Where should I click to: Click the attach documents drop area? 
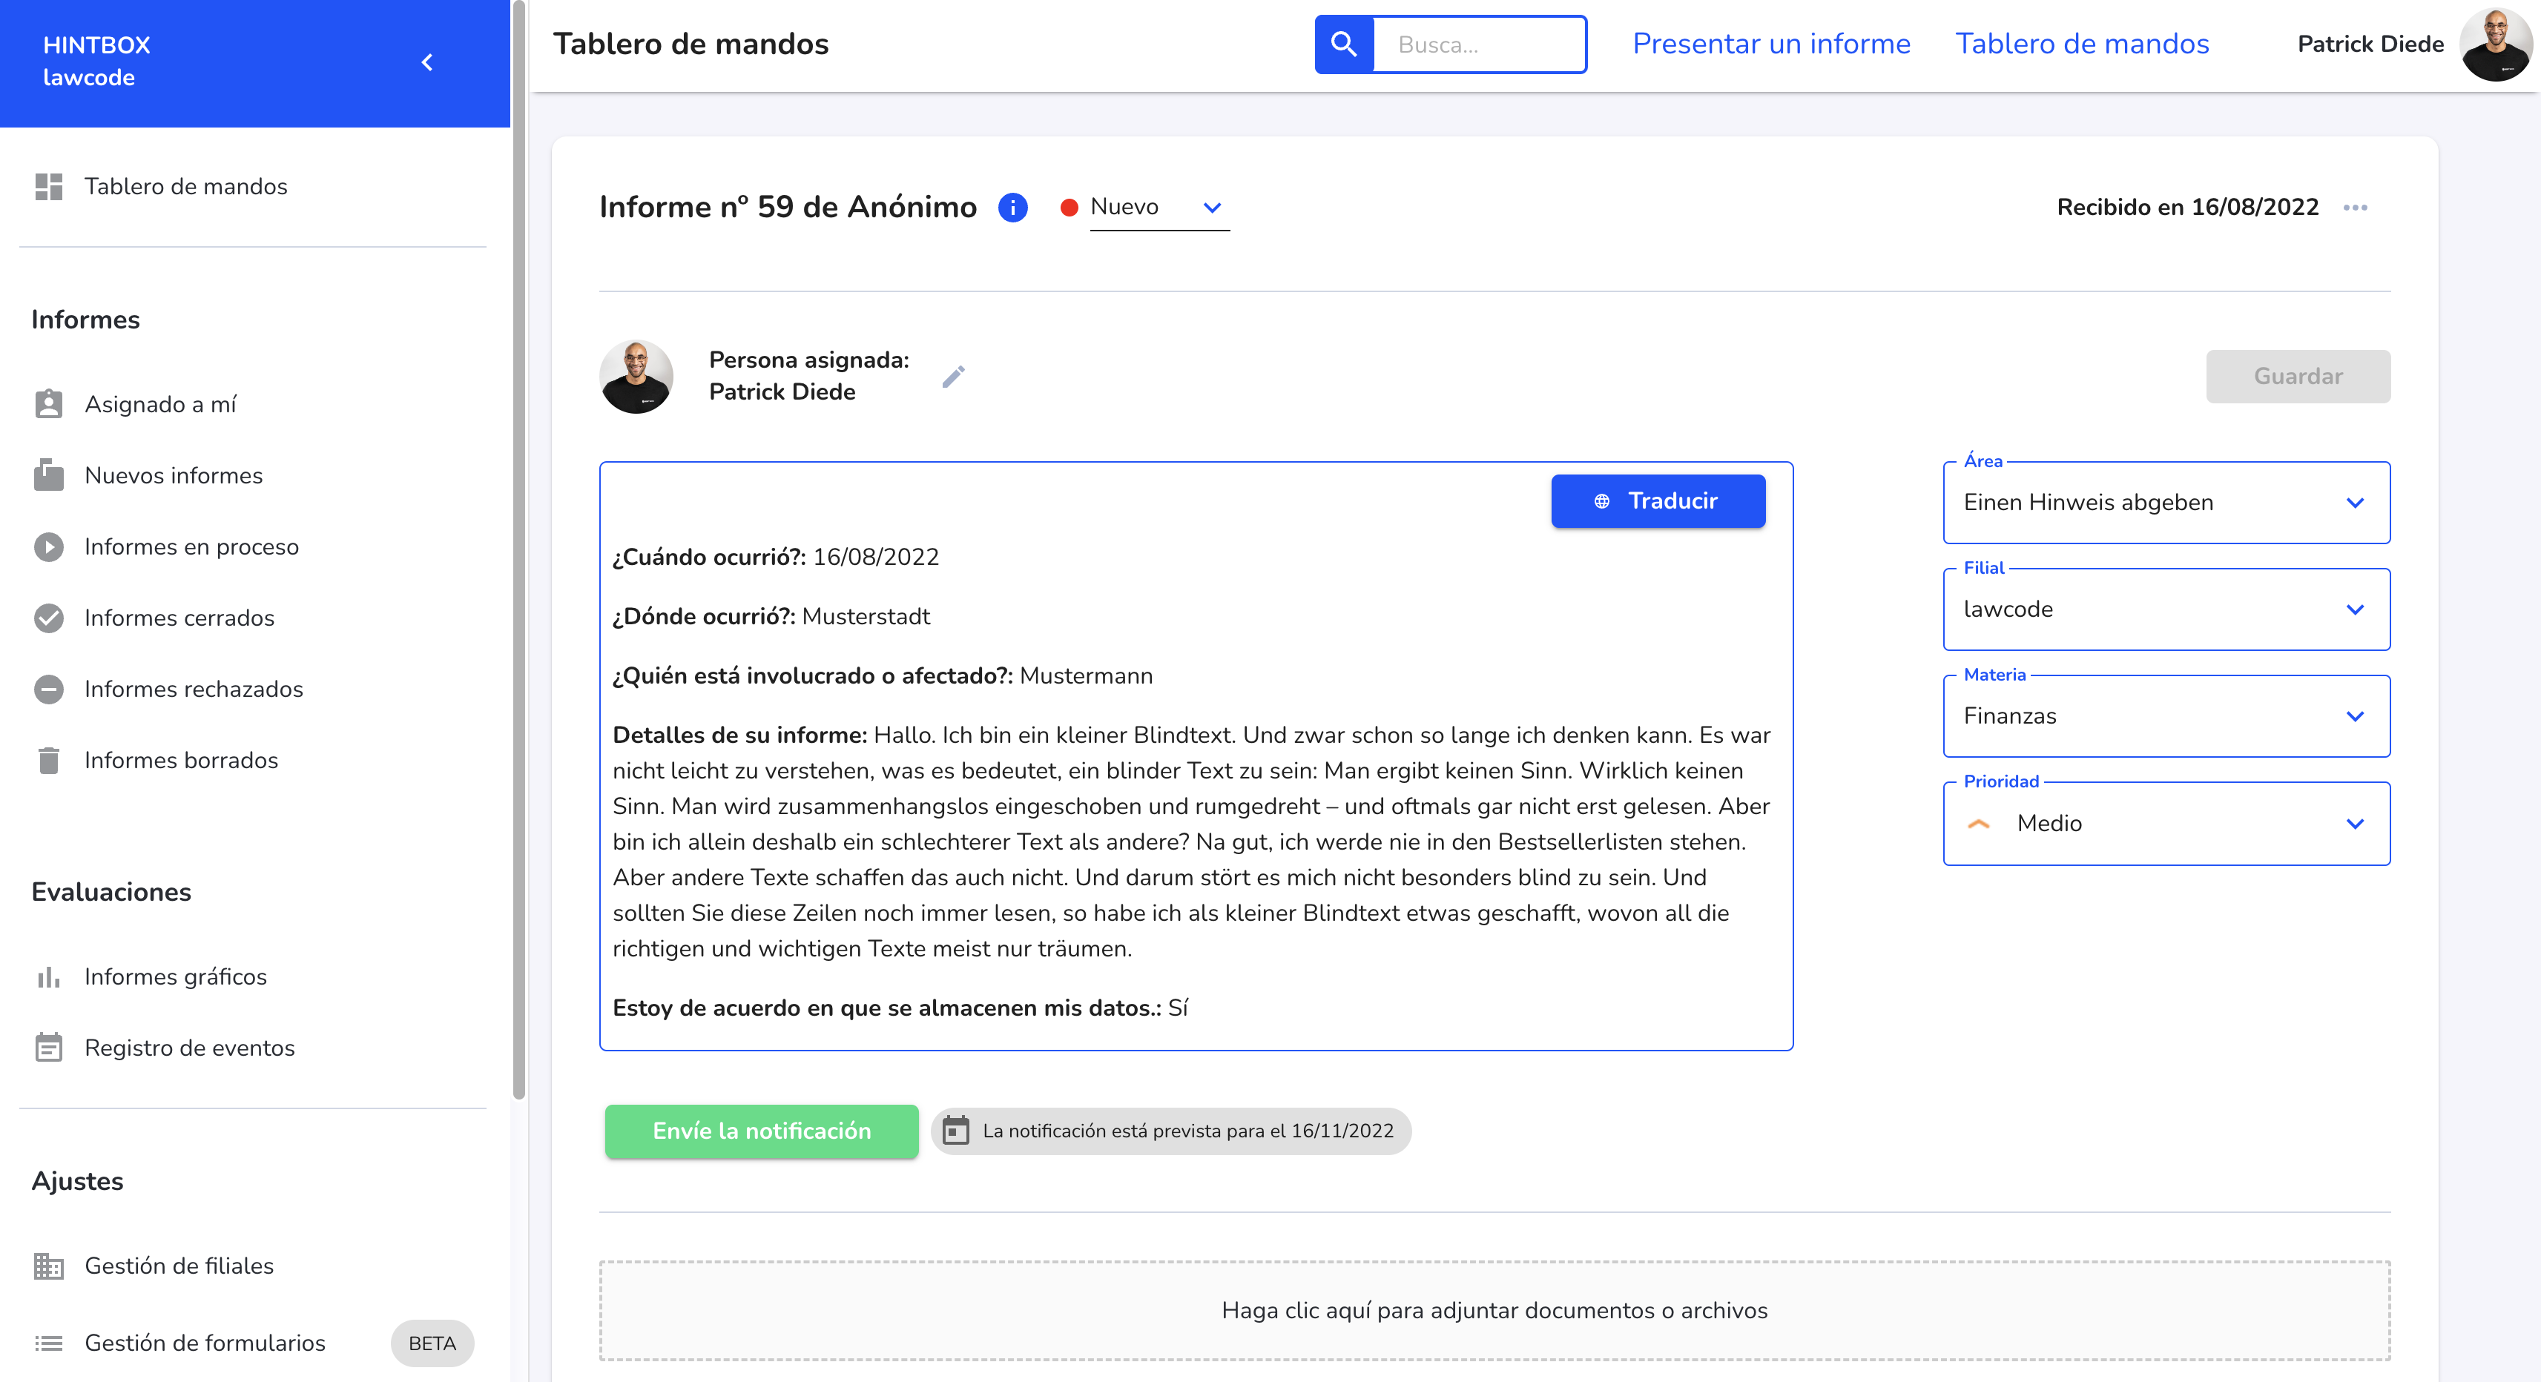pos(1494,1311)
